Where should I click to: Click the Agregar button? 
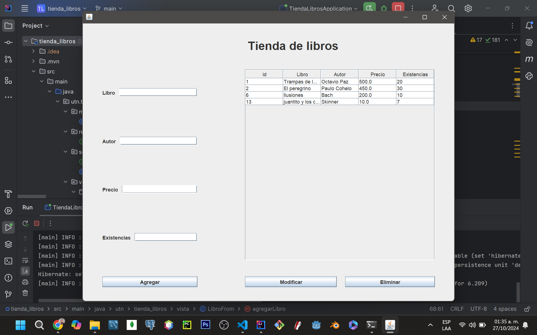point(150,282)
